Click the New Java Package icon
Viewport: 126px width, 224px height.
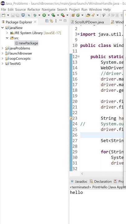(73, 15)
